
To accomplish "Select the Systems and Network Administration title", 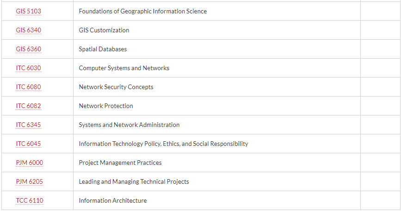I will coord(129,125).
